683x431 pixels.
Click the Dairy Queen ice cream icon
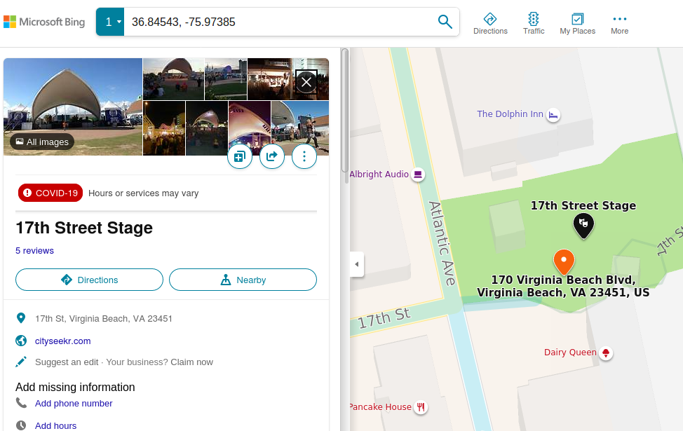605,353
